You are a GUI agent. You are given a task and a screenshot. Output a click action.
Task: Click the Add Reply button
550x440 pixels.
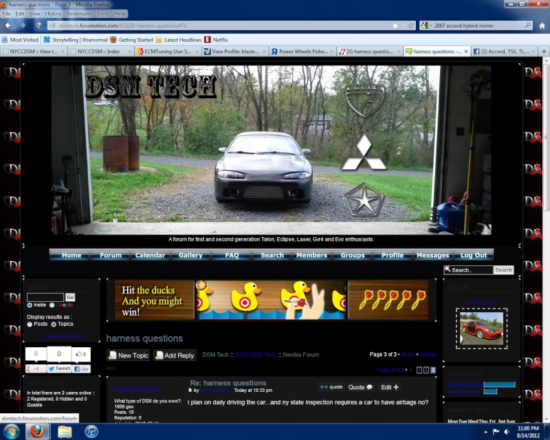point(175,355)
